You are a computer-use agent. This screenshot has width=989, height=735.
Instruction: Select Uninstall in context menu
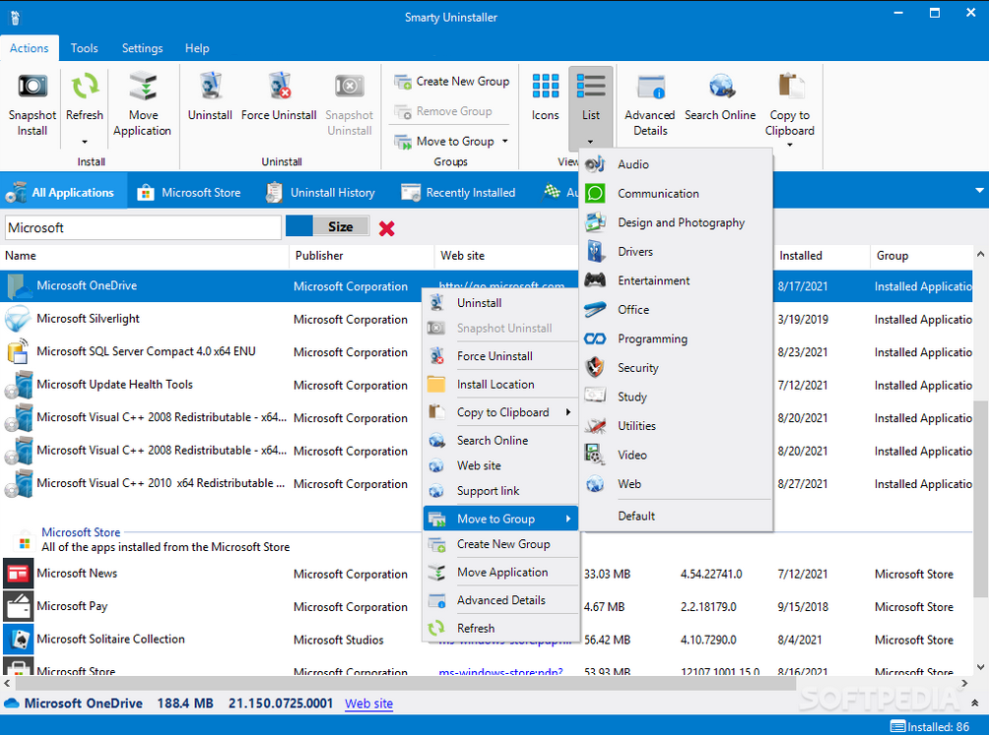click(500, 303)
